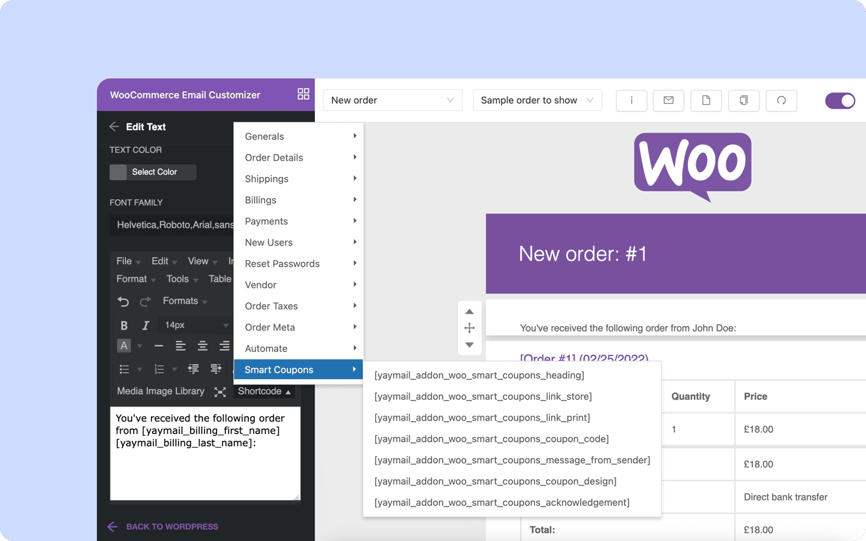The width and height of the screenshot is (866, 541).
Task: Click the Select Color swatch
Action: coord(153,172)
